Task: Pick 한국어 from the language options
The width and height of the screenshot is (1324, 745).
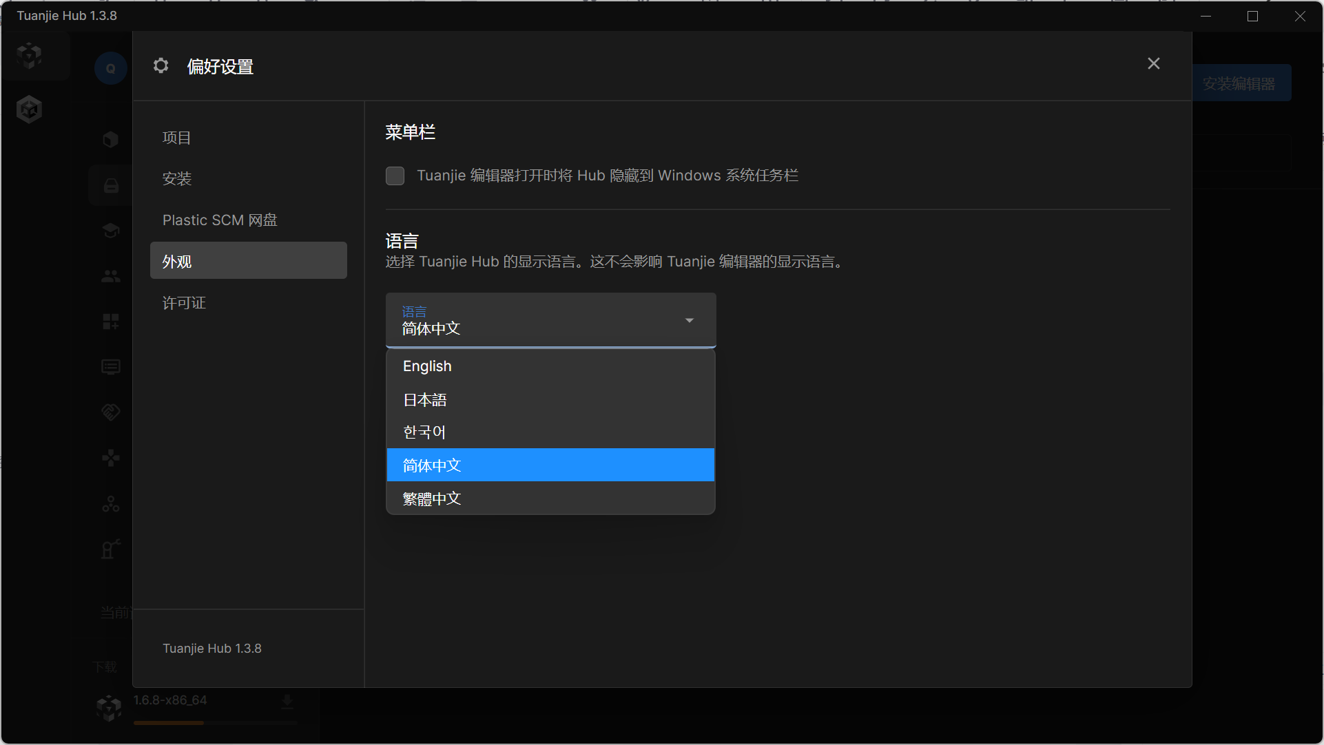Action: coord(424,432)
